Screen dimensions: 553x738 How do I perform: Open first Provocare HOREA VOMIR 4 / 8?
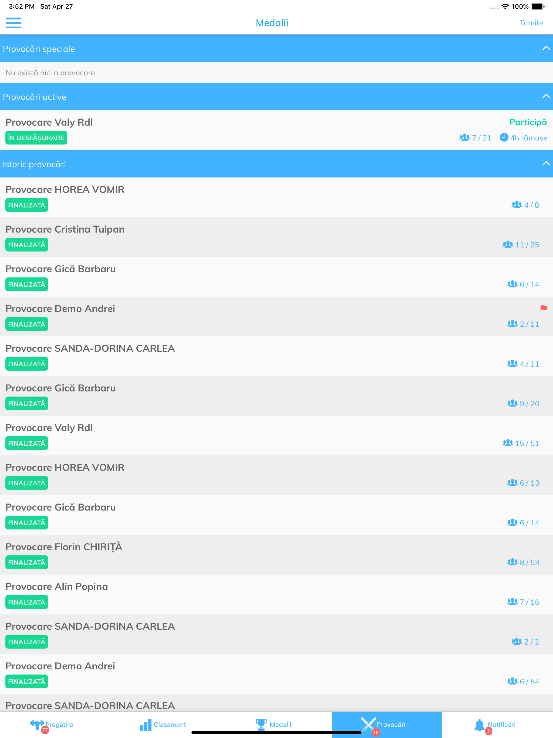[276, 197]
